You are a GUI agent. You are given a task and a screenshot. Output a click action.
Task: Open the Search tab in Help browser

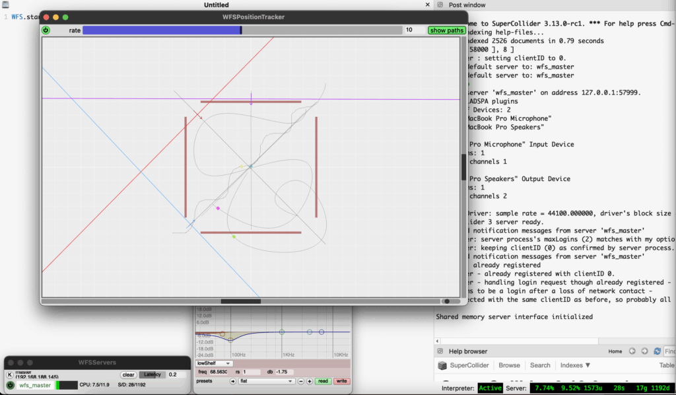[x=539, y=365]
